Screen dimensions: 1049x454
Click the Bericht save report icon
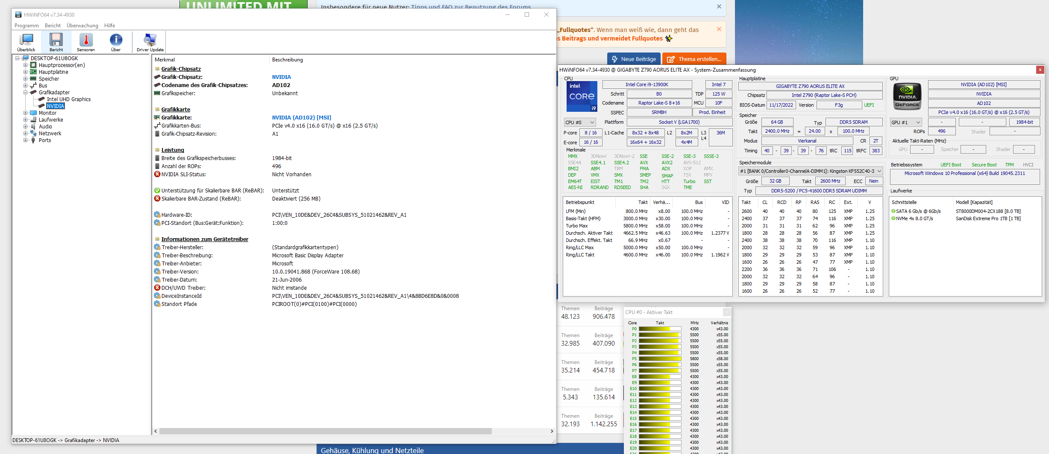(56, 42)
